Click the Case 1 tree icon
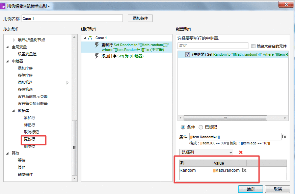The width and height of the screenshot is (295, 194). 90,38
